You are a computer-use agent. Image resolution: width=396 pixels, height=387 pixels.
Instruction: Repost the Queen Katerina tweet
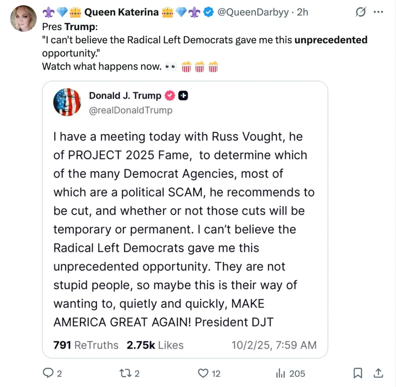tap(126, 373)
